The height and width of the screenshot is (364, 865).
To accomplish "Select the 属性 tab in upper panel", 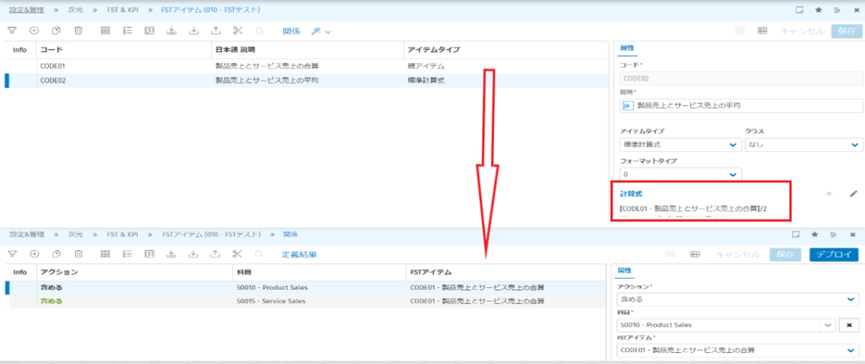I will click(627, 48).
